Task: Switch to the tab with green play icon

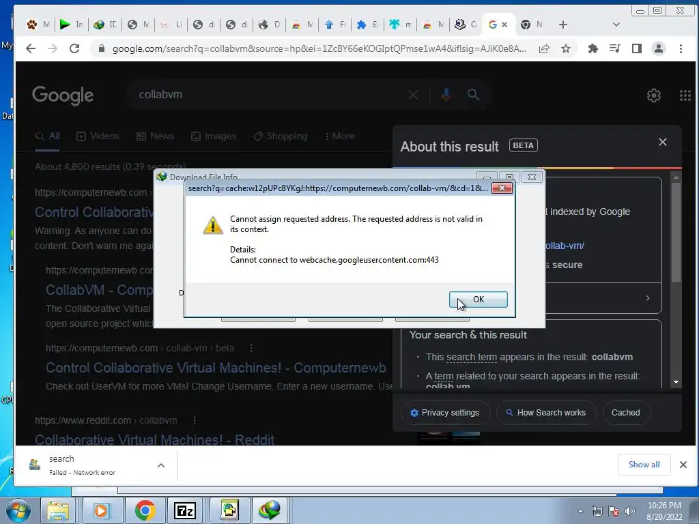Action: click(x=71, y=25)
